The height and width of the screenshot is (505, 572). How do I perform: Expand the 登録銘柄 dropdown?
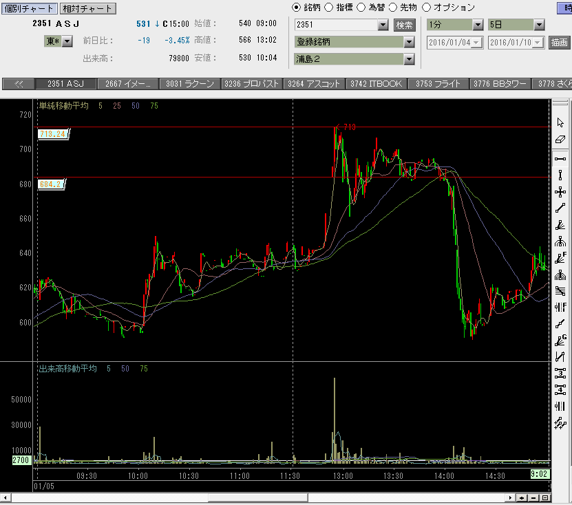[x=410, y=42]
